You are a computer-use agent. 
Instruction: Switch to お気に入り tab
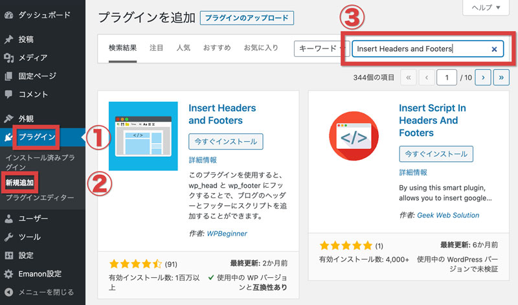[x=261, y=48]
